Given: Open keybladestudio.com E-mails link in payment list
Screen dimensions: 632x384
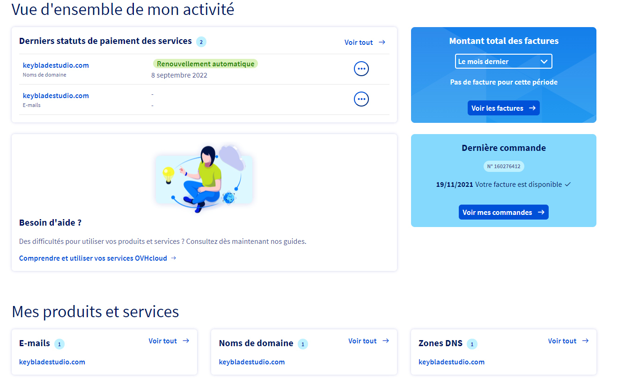Looking at the screenshot, I should coord(56,96).
